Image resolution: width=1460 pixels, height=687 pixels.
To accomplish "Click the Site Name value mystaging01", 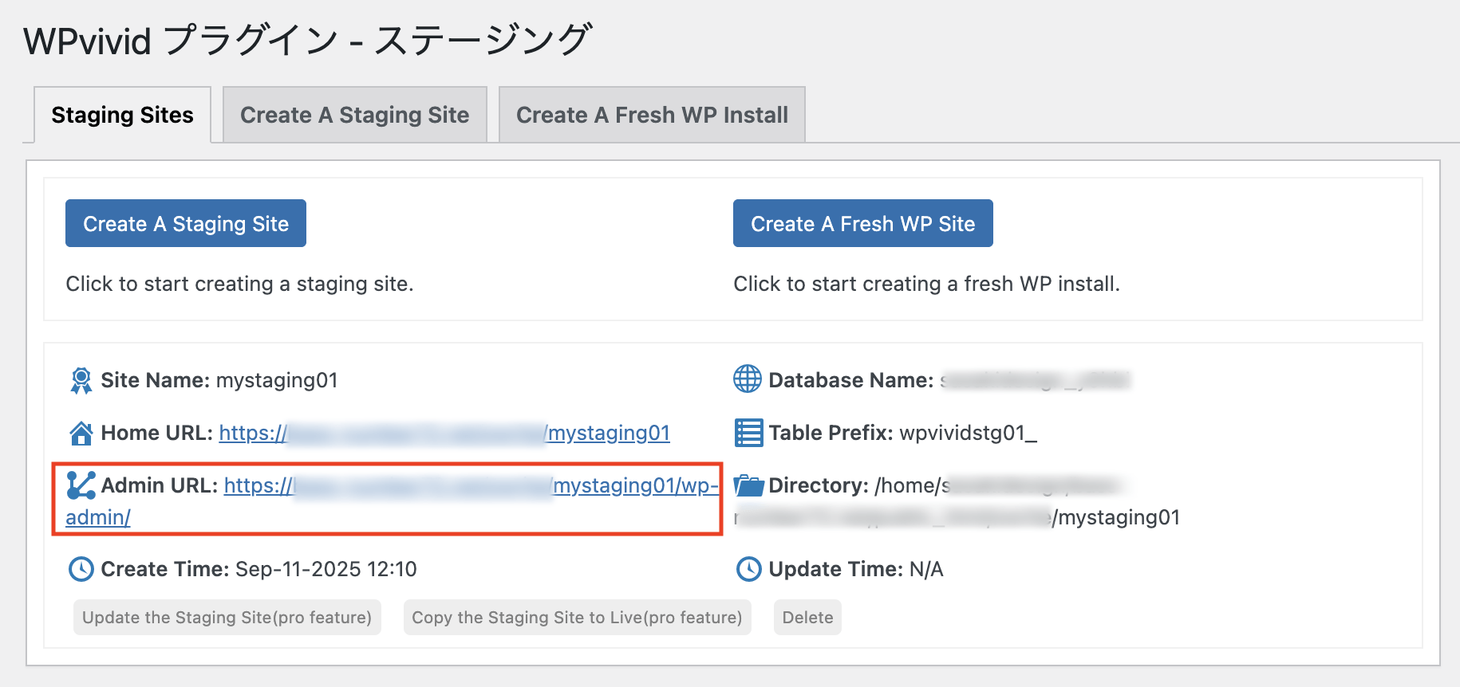I will 277,380.
